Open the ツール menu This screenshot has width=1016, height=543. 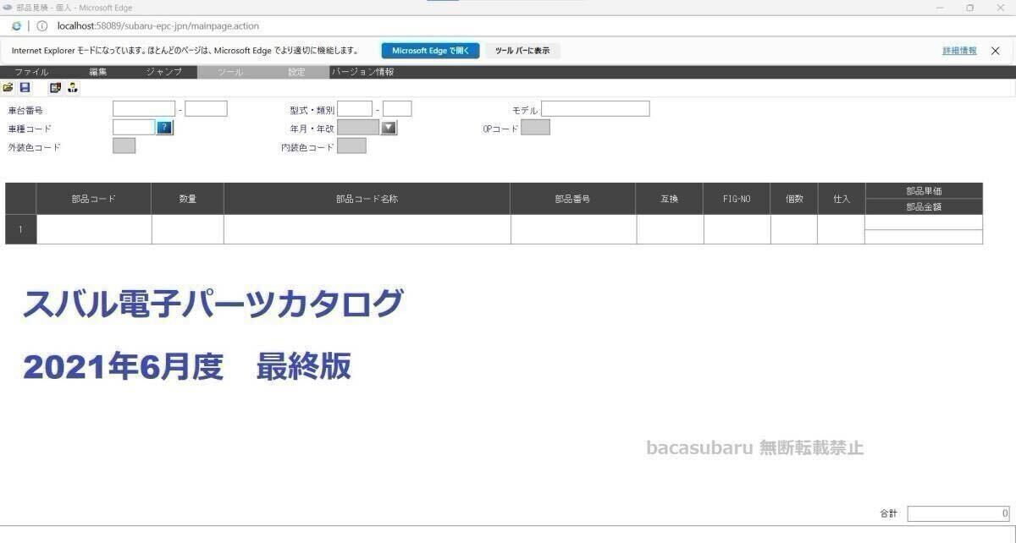tap(230, 72)
